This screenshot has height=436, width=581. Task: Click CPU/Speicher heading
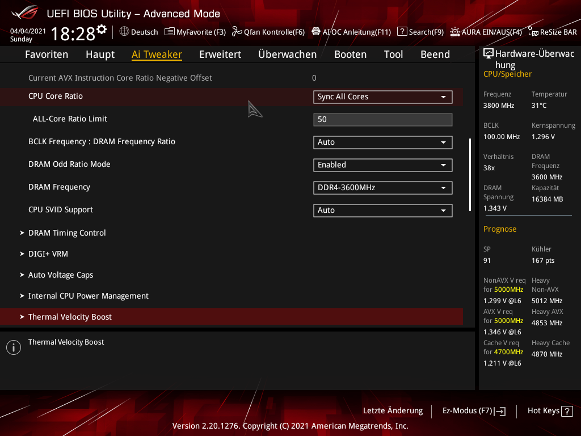pos(507,74)
